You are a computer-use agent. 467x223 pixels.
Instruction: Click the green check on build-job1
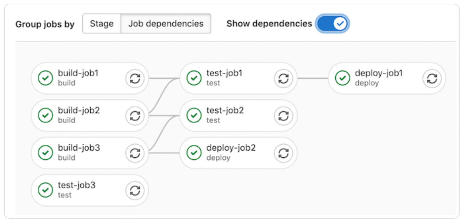[x=45, y=78]
